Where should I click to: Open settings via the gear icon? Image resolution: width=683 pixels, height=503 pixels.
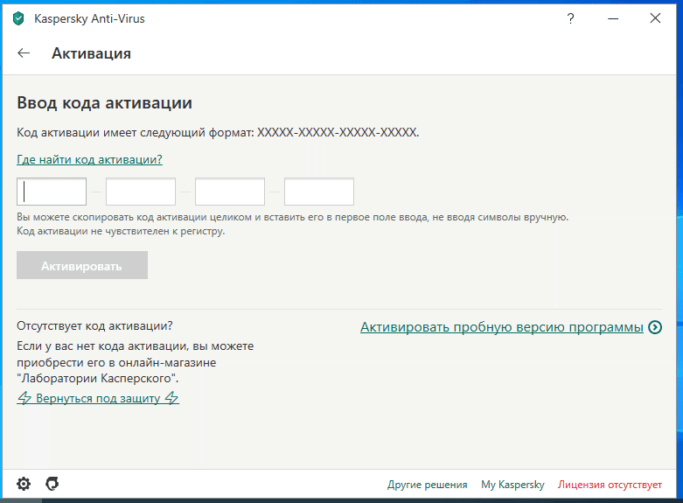point(24,484)
